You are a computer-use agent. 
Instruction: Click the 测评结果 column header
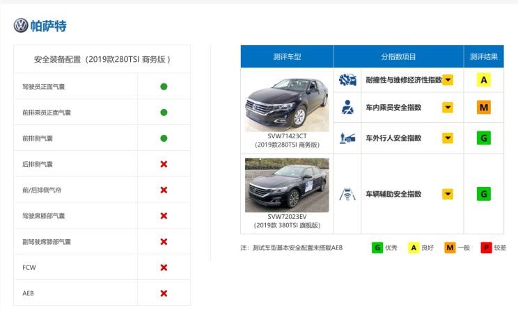[x=484, y=56]
